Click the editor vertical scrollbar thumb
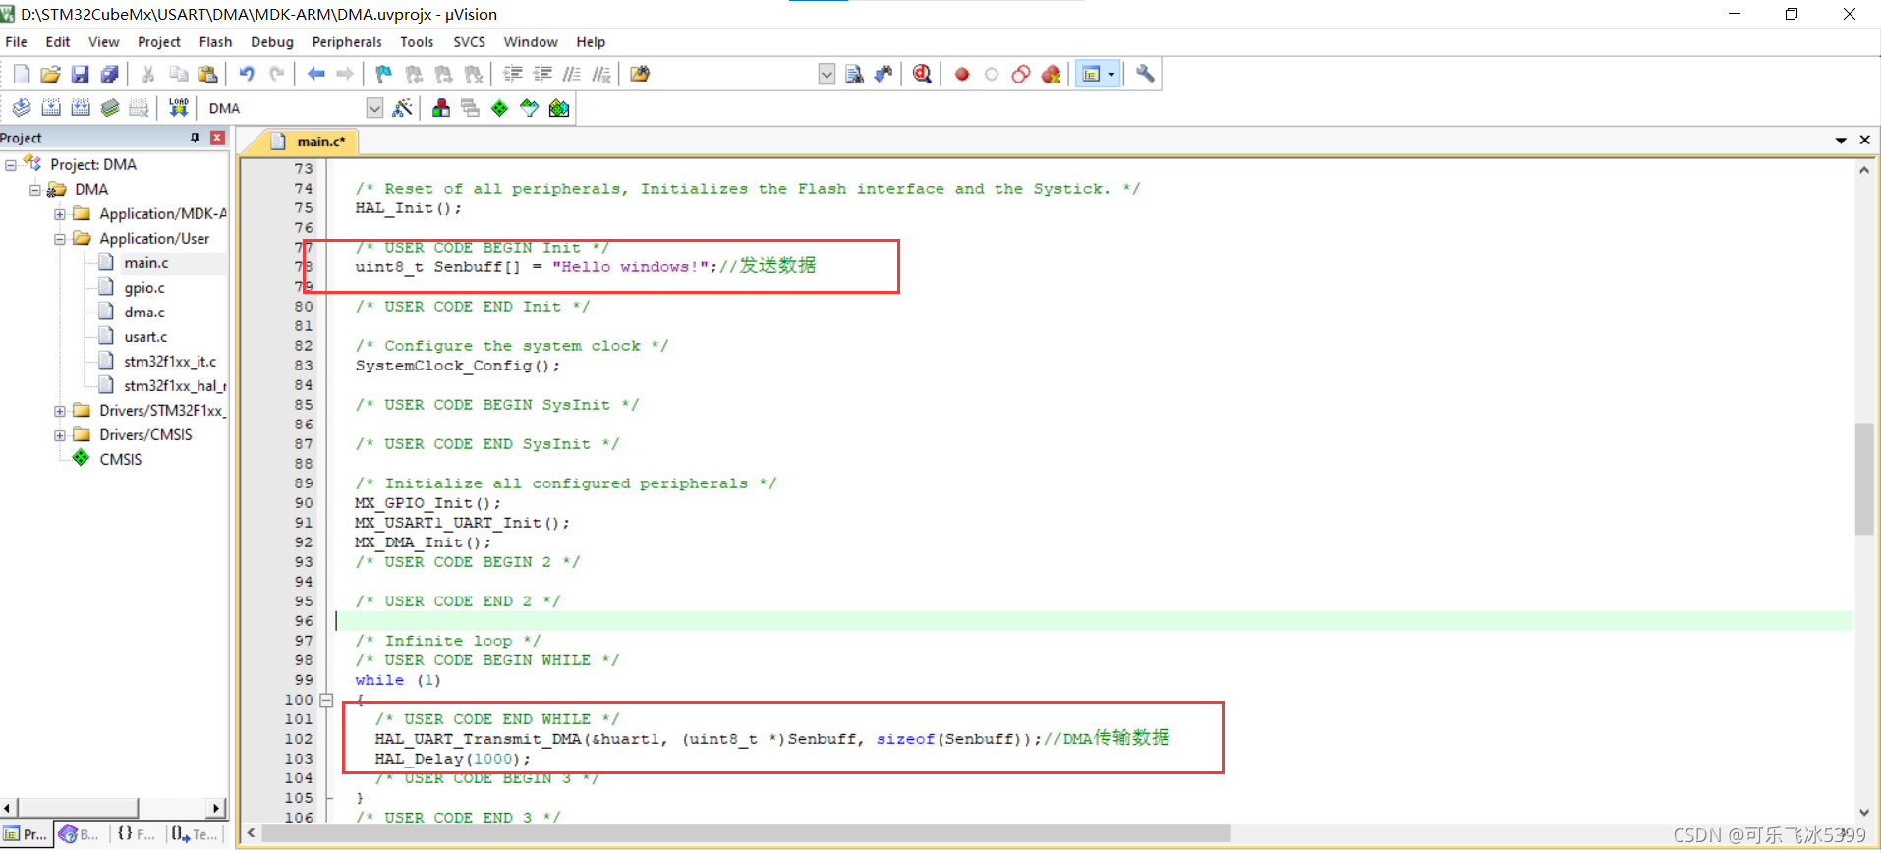Viewport: 1881px width, 853px height. point(1864,479)
